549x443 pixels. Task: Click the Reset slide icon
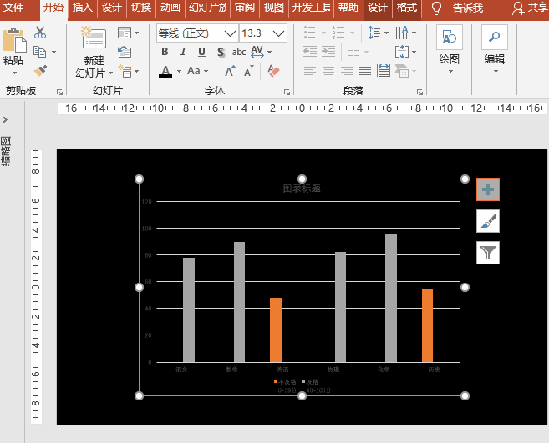point(125,52)
